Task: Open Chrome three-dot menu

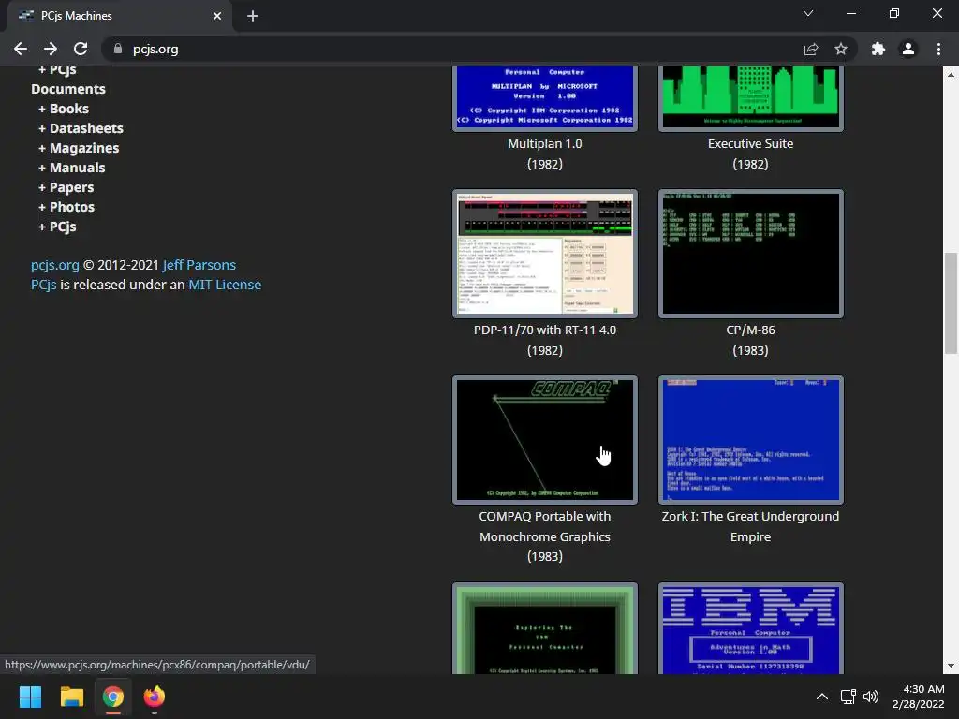Action: pos(938,49)
